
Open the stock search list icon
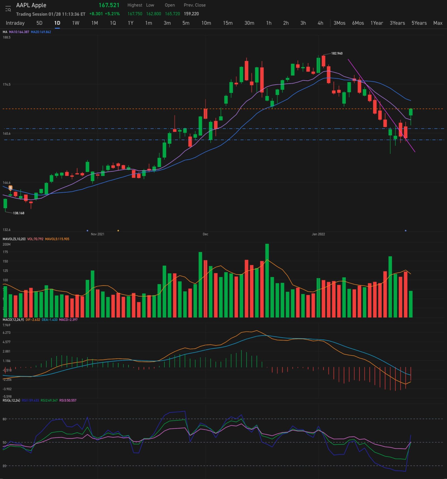pos(8,9)
